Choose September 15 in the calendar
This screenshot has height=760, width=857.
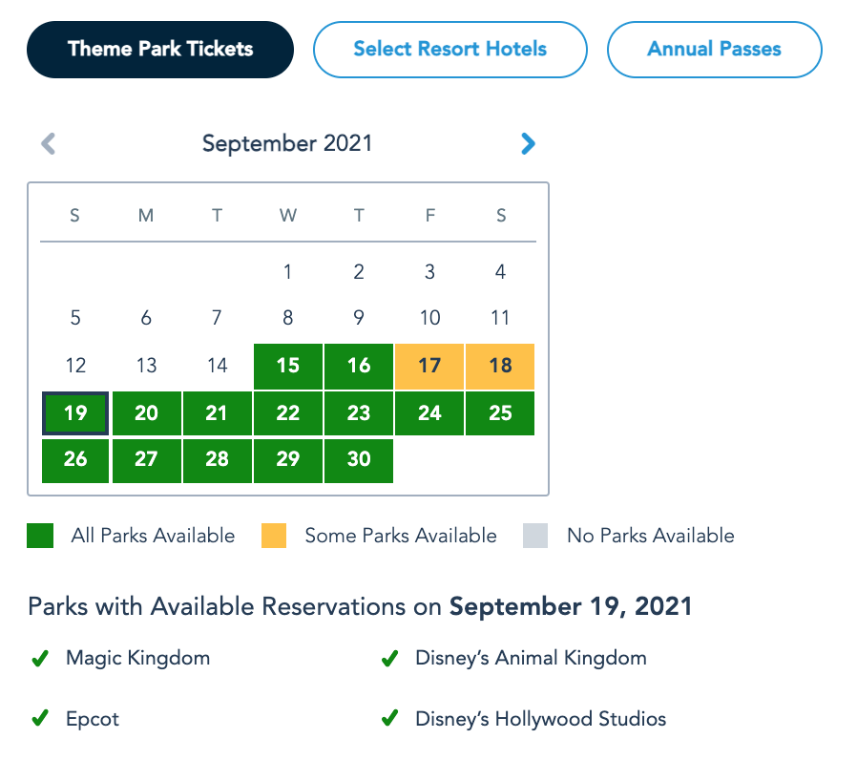click(287, 367)
